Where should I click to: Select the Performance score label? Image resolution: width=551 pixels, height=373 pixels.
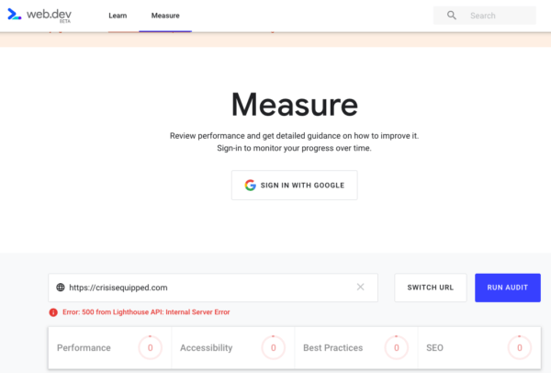click(84, 347)
